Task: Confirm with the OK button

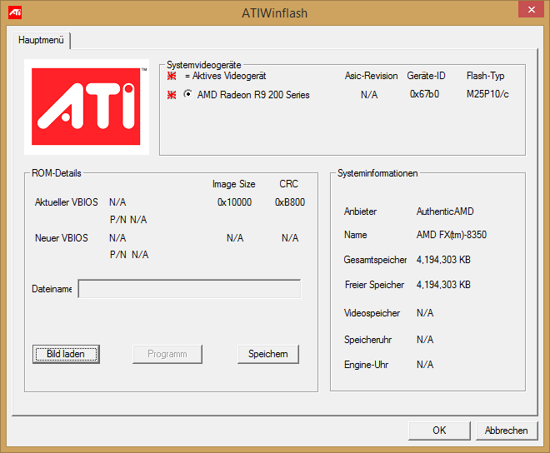Action: point(439,431)
